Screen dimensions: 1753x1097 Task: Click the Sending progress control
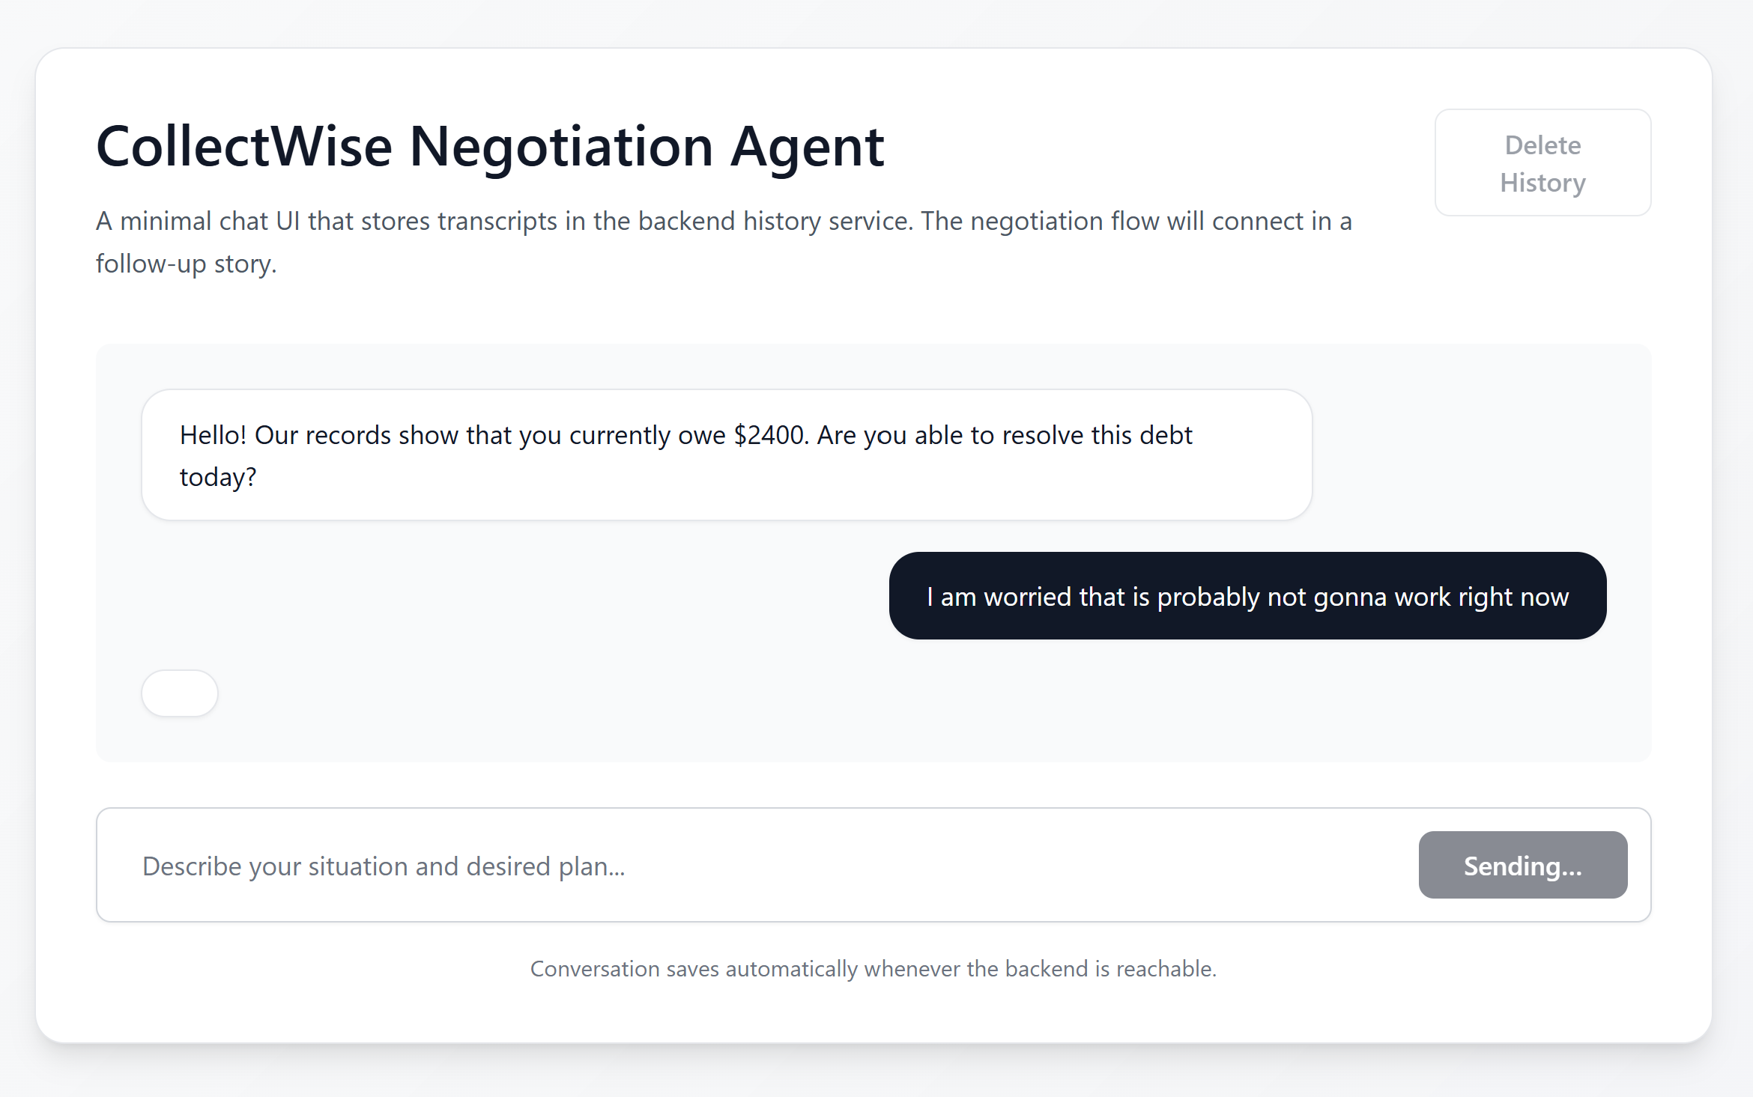[1522, 865]
